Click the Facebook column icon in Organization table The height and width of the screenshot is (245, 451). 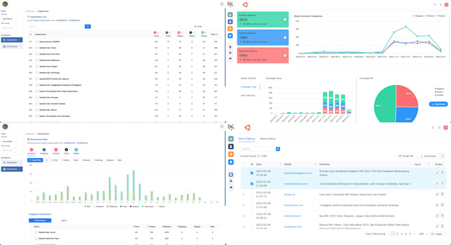pyautogui.click(x=167, y=32)
